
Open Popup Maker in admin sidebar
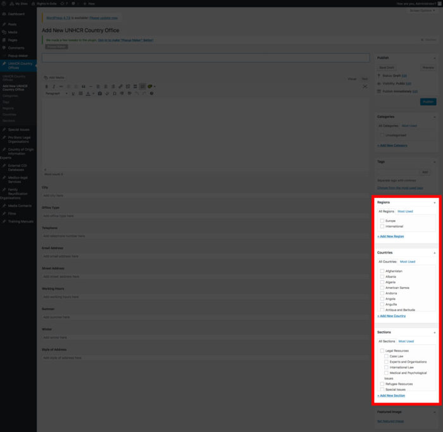pyautogui.click(x=18, y=56)
